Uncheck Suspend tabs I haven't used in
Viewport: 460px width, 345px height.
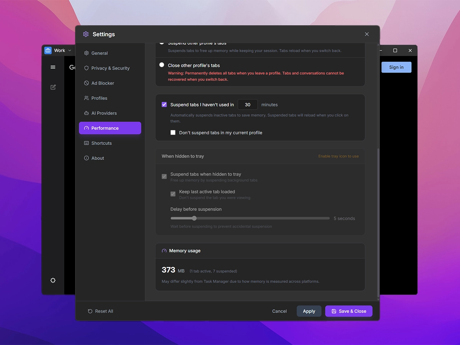164,104
